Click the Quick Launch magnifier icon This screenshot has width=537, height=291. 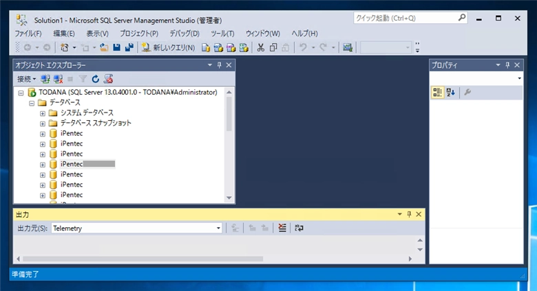462,18
